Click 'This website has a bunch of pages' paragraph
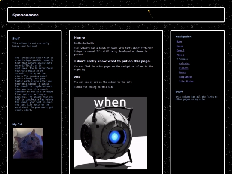This screenshot has height=174, width=232. [x=113, y=51]
